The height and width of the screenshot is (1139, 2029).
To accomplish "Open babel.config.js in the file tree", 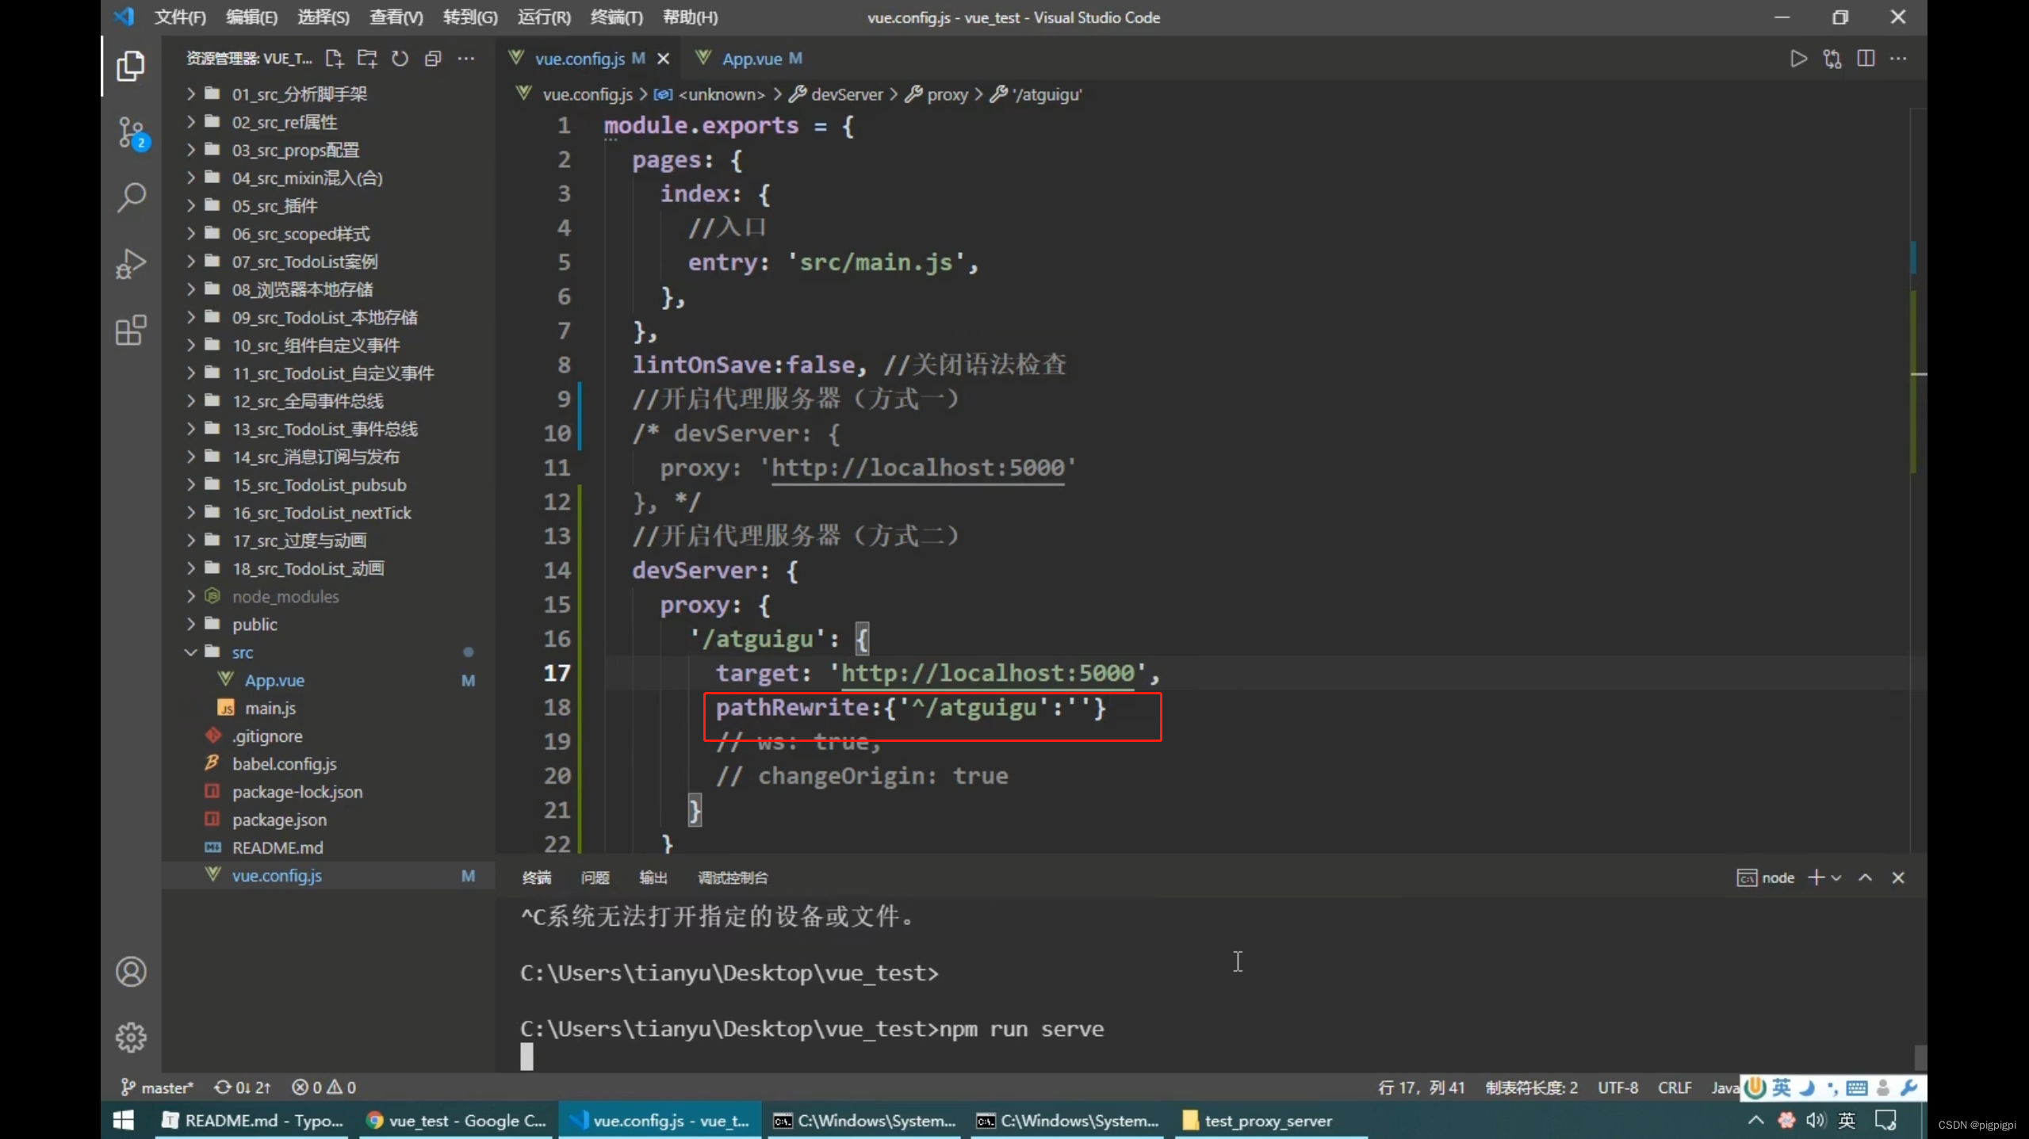I will (x=329, y=764).
